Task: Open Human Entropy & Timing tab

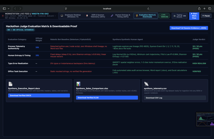Action: (121, 16)
